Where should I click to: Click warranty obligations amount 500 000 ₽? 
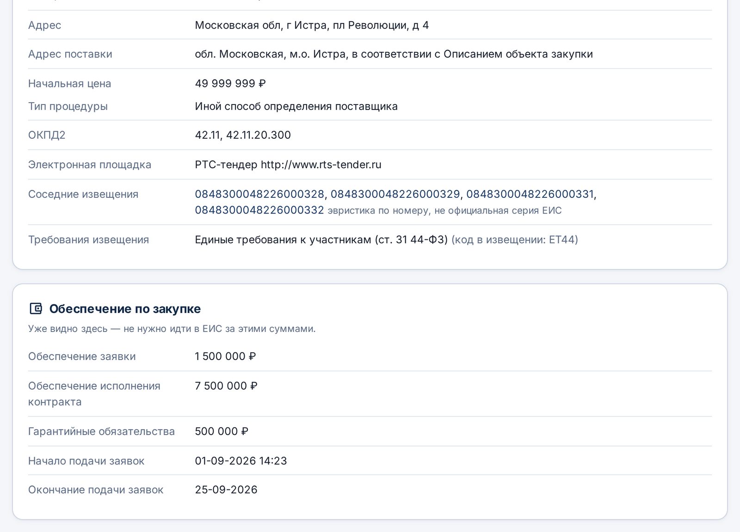coord(222,431)
